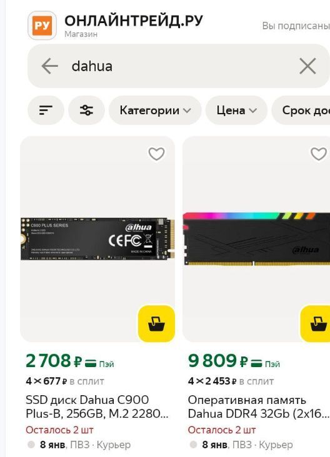Add Dahua DDR4 memory to favorites
330x457 pixels.
point(319,154)
